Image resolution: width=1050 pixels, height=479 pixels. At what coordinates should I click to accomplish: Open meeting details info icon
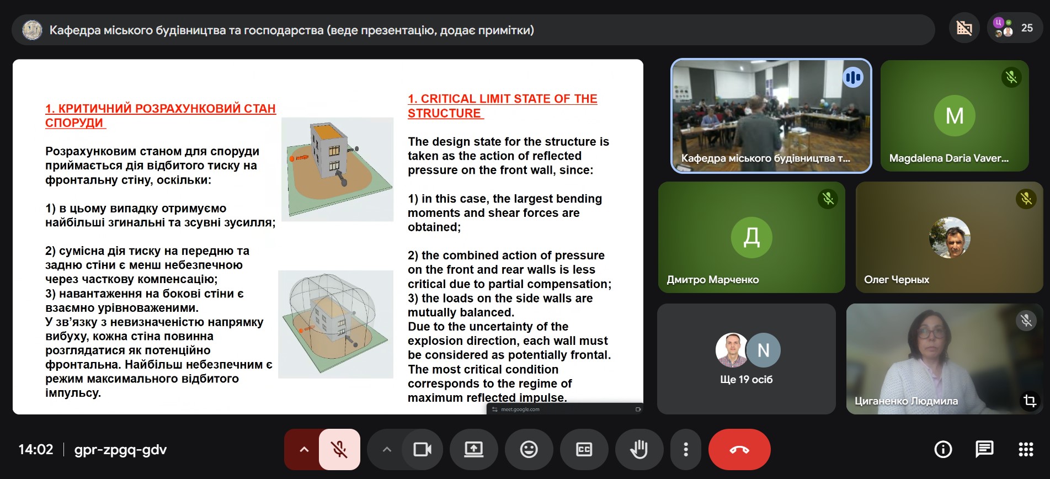[x=943, y=450]
